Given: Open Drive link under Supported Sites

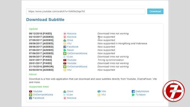Looking at the screenshot, I should click(70, 91).
